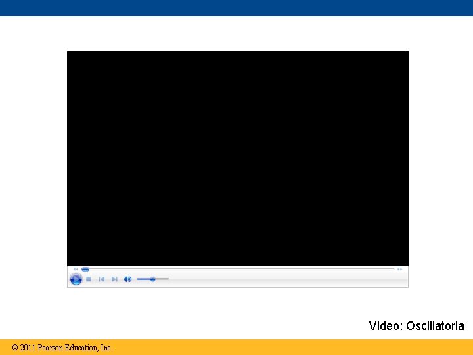The width and height of the screenshot is (473, 355).
Task: Click the '© 2011 Pearson Education, Inc.' text
Action: (62, 348)
